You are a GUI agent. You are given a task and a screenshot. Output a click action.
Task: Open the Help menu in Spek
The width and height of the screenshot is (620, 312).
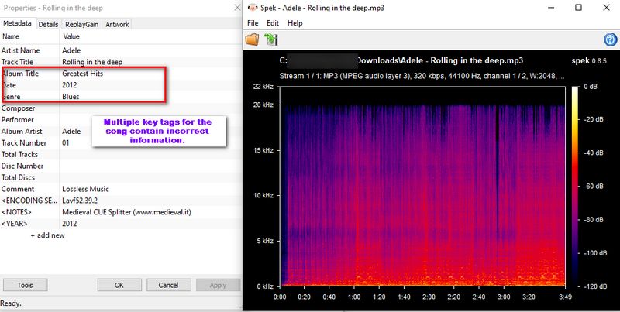point(295,23)
